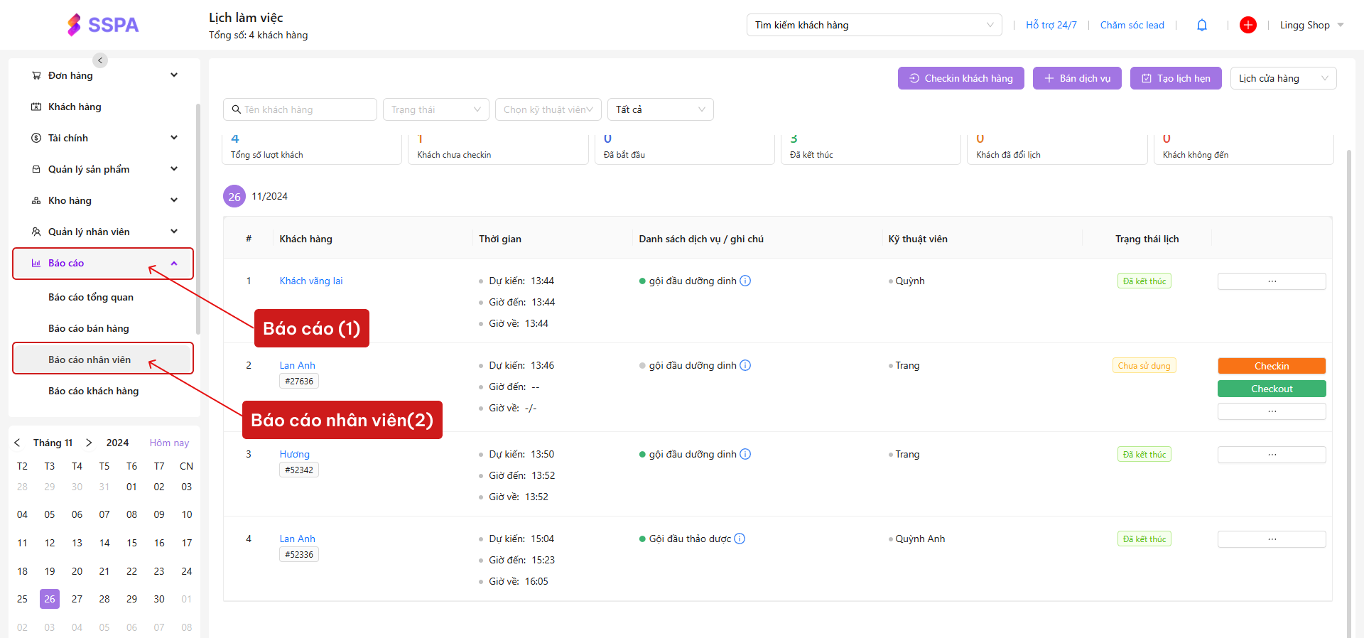The height and width of the screenshot is (638, 1364).
Task: Select day 15 in the calendar
Action: (x=131, y=543)
